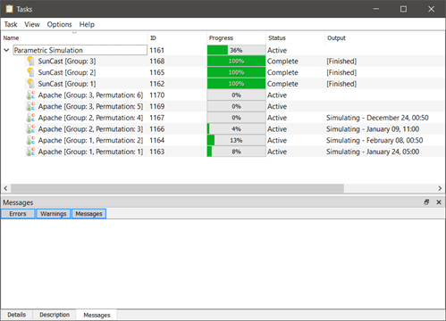Screen dimensions: 446x321
Task: Click the Apache Permutation 1 thermometer icon
Action: pos(30,152)
